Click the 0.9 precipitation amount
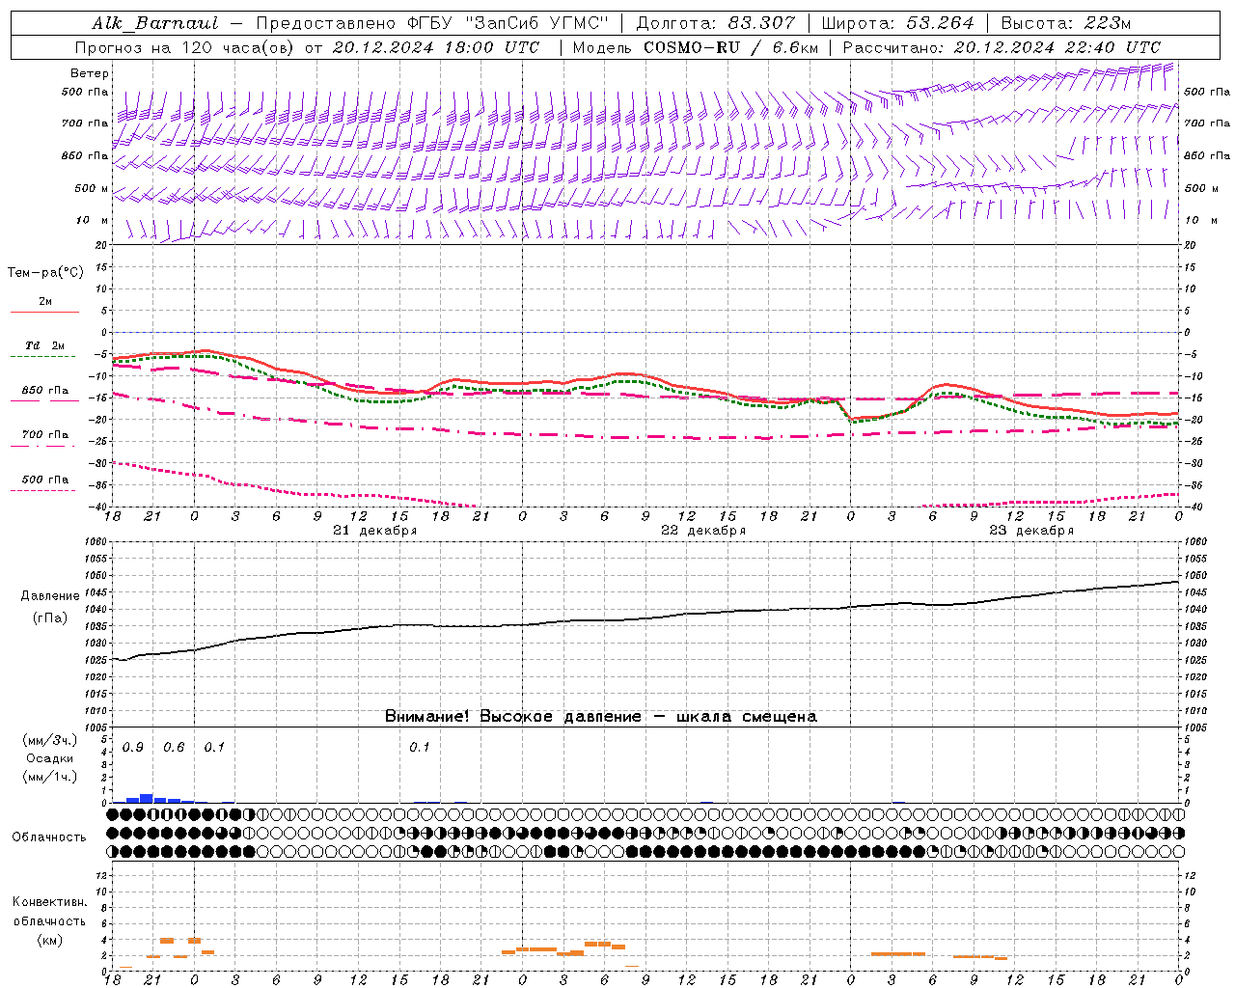 pos(133,748)
